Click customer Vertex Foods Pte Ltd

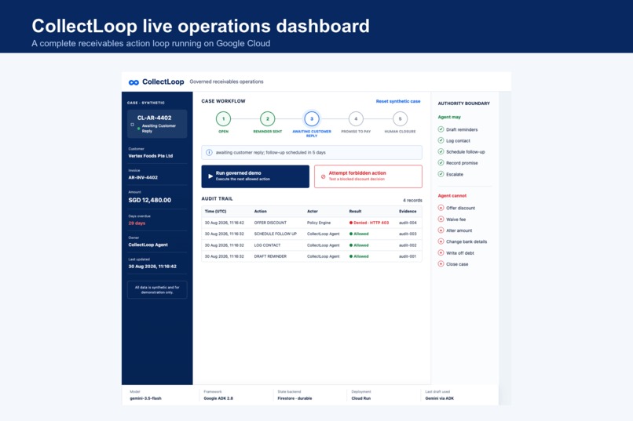(151, 156)
